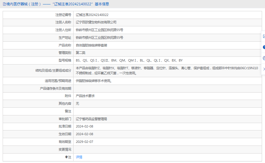Select intended use text 供脂肪抽吸转移手术使用
This screenshot has height=163, width=265.
(94, 81)
